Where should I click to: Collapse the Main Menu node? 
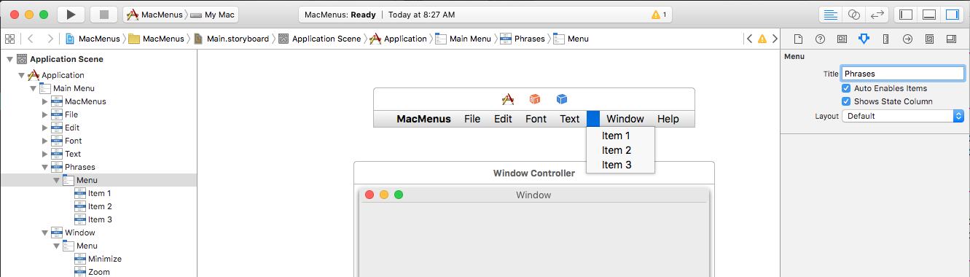coord(33,88)
